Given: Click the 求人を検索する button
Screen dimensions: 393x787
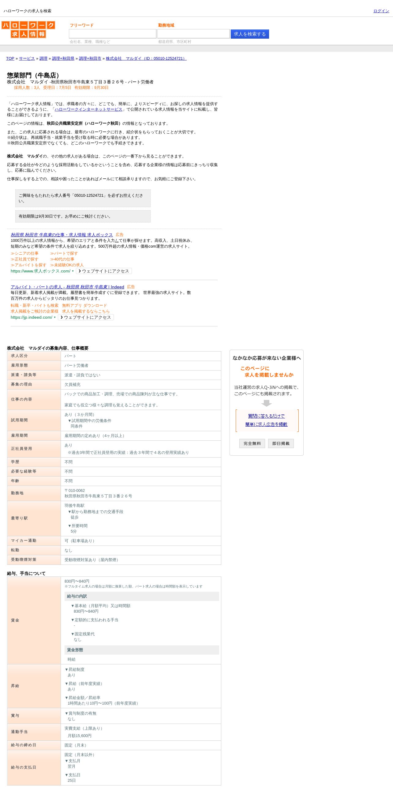Looking at the screenshot, I should coord(250,34).
